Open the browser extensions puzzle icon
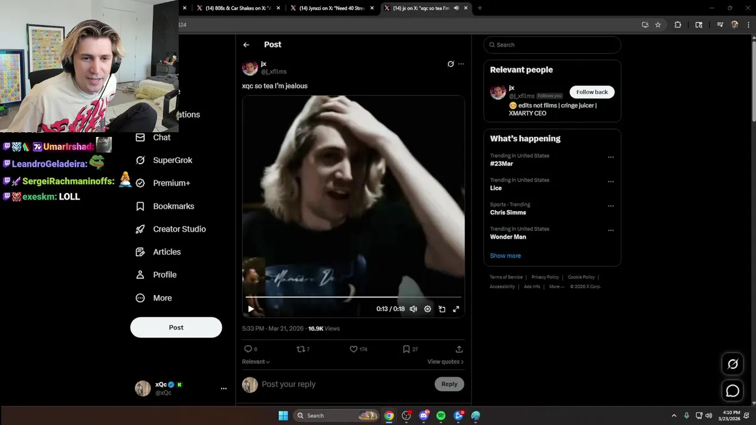756x425 pixels. pos(677,25)
